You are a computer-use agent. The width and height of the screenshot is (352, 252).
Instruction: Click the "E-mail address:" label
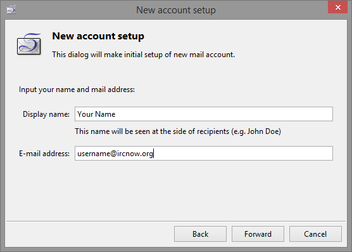coord(44,154)
